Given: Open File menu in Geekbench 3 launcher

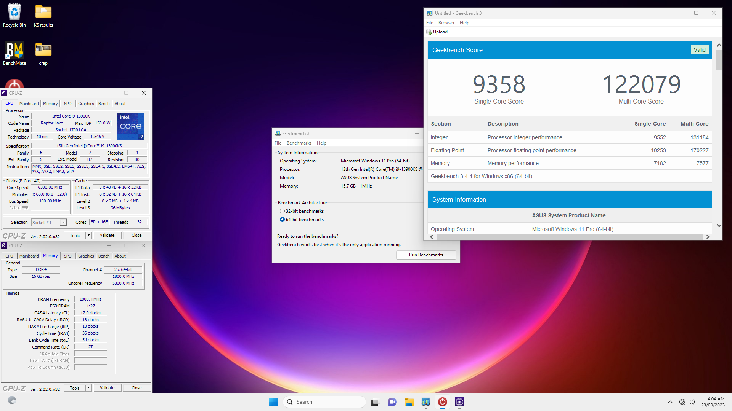Looking at the screenshot, I should click(278, 143).
